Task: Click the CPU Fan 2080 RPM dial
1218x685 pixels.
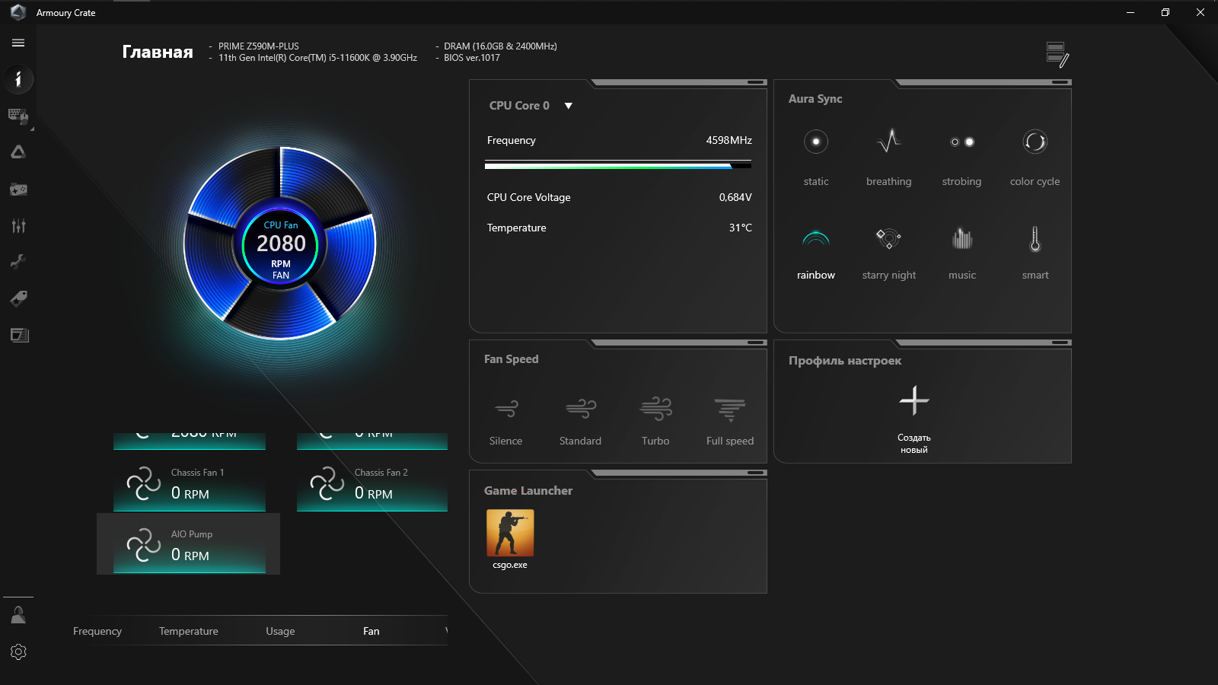Action: (x=281, y=244)
